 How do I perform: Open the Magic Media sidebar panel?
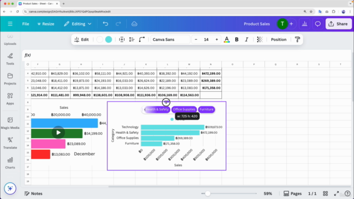tap(10, 123)
